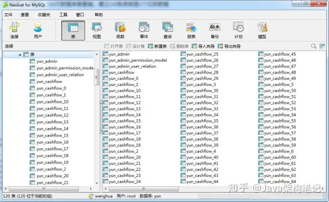
Task: Click the search magnifier icon
Action: click(x=313, y=46)
